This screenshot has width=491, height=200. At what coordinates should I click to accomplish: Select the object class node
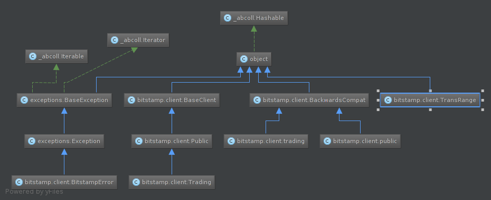point(254,59)
